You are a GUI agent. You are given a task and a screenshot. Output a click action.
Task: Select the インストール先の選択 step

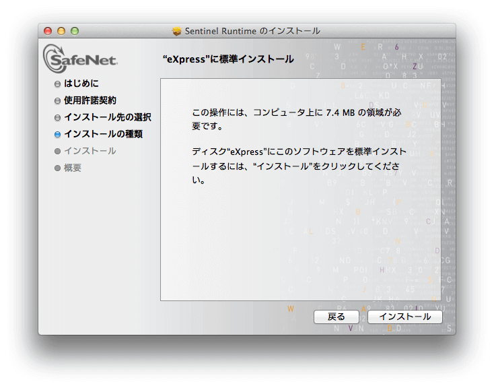click(108, 117)
